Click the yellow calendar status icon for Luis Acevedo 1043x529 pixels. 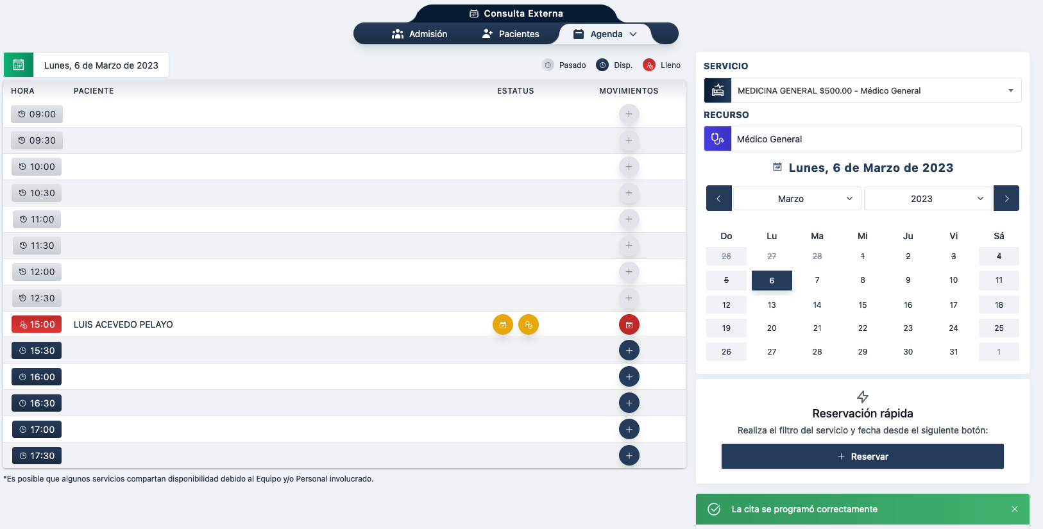tap(503, 325)
